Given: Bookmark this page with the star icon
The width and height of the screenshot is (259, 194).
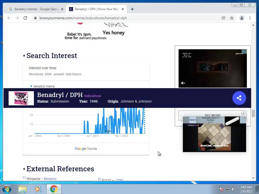Looking at the screenshot, I should coord(232,18).
